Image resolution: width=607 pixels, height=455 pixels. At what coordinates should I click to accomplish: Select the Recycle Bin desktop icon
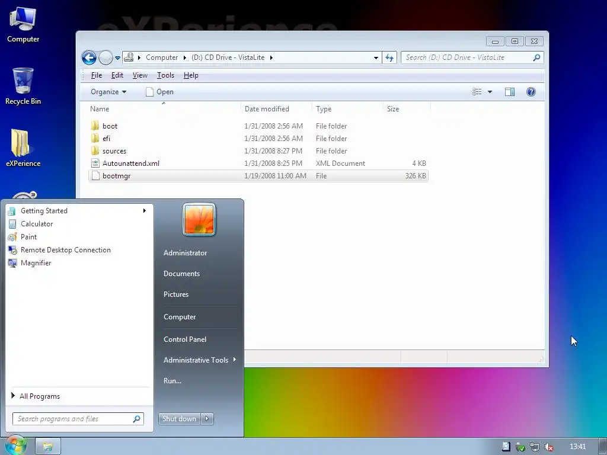tap(23, 86)
